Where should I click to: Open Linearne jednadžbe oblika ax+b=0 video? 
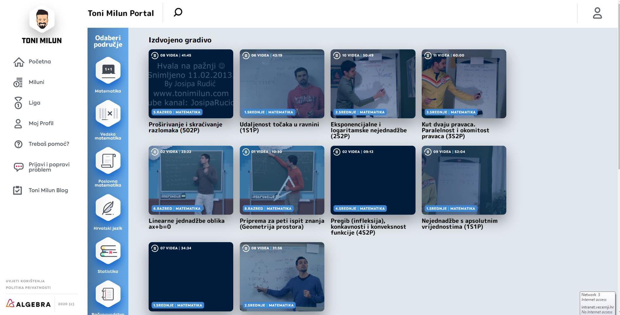(191, 180)
